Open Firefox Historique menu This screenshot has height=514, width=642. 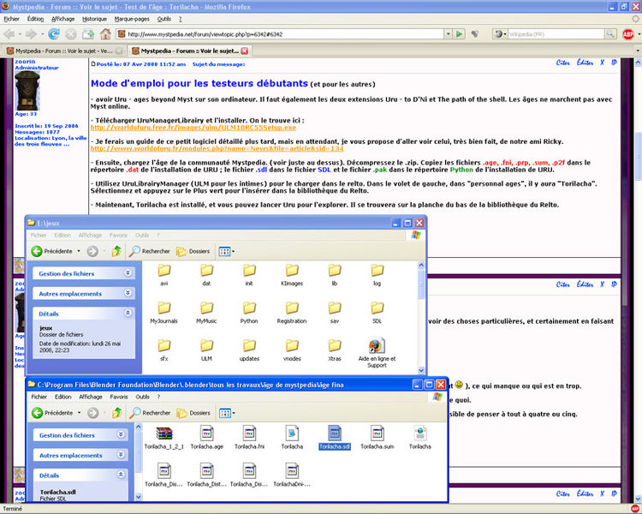click(x=94, y=19)
